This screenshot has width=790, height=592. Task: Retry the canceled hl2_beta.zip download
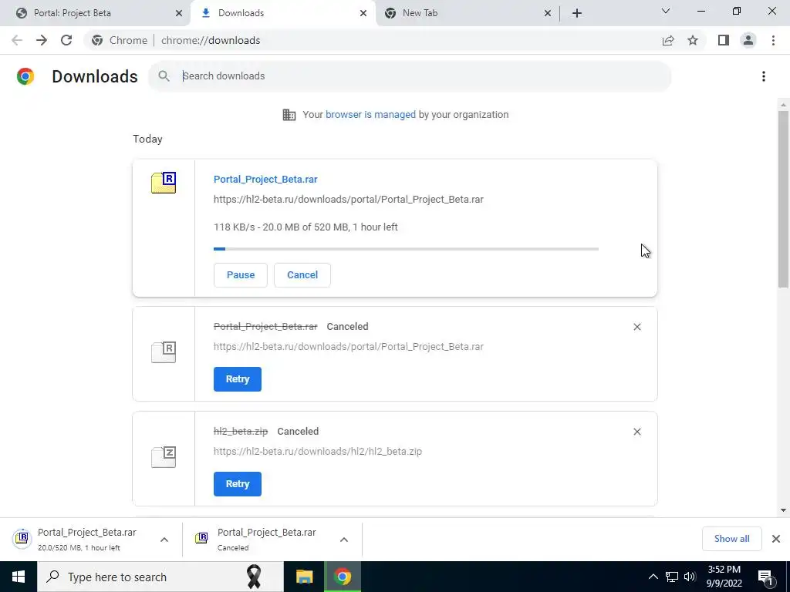pyautogui.click(x=238, y=484)
